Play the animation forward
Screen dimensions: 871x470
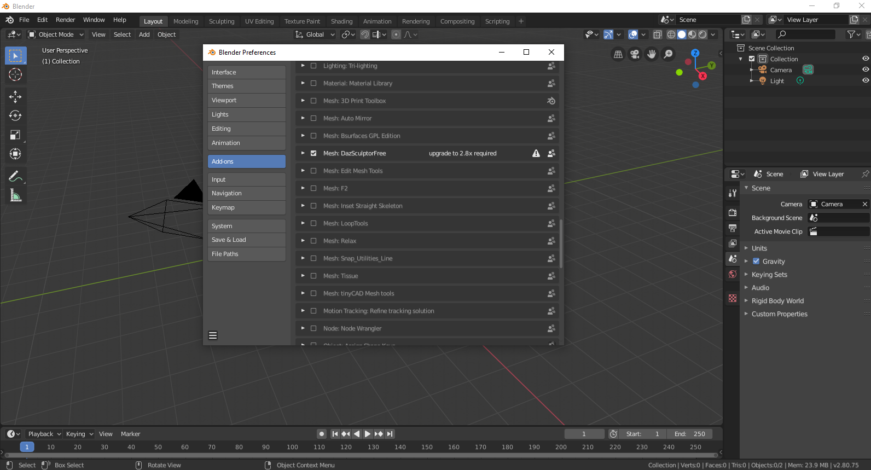[x=368, y=434]
